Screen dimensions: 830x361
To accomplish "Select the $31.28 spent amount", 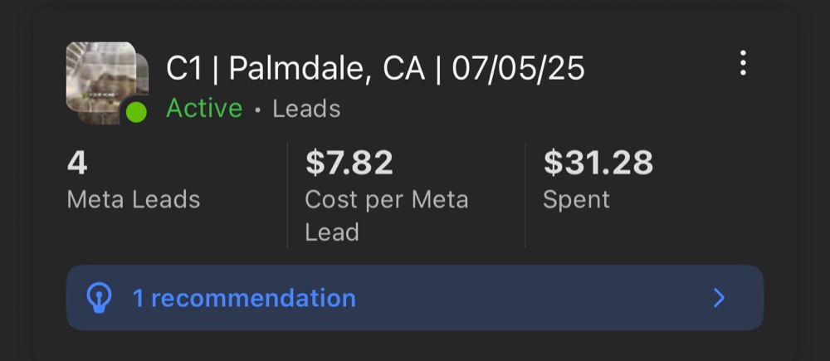I will 598,163.
